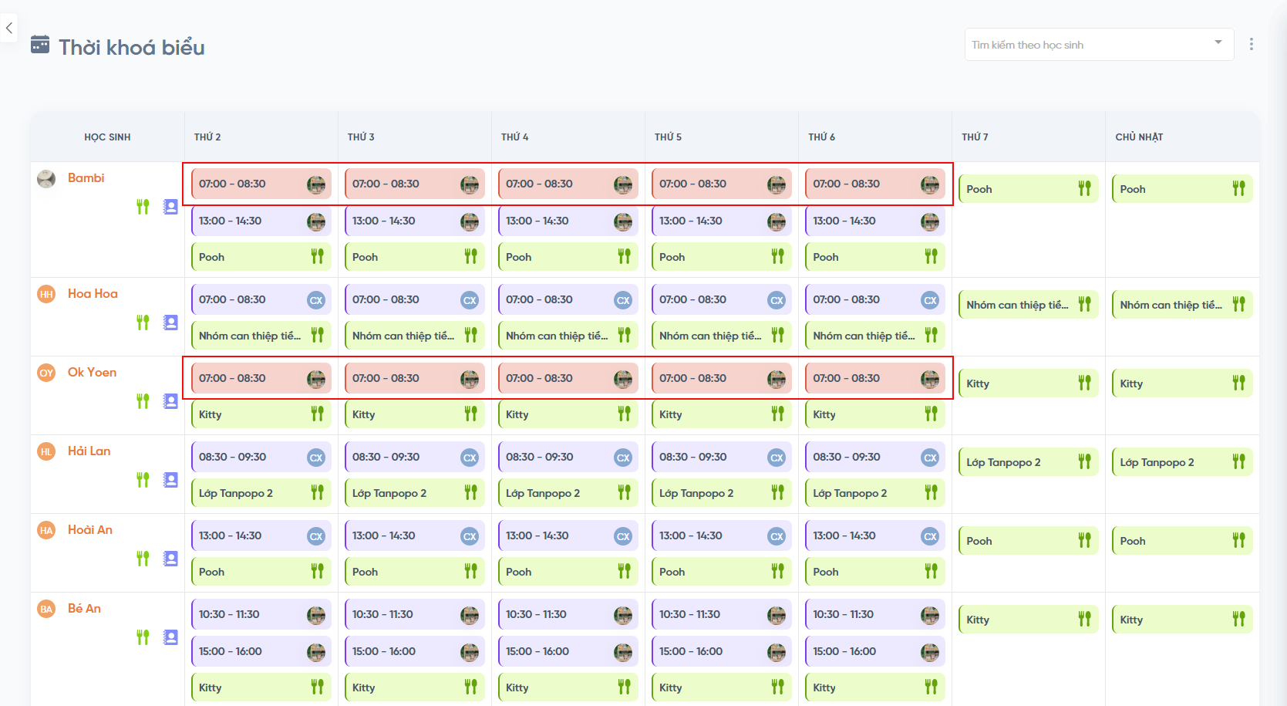
Task: Expand the student search dropdown arrow
Action: point(1218,42)
